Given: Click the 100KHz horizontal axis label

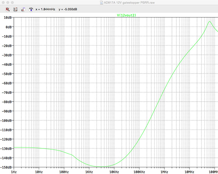Looking at the screenshot, I should click(139, 172).
